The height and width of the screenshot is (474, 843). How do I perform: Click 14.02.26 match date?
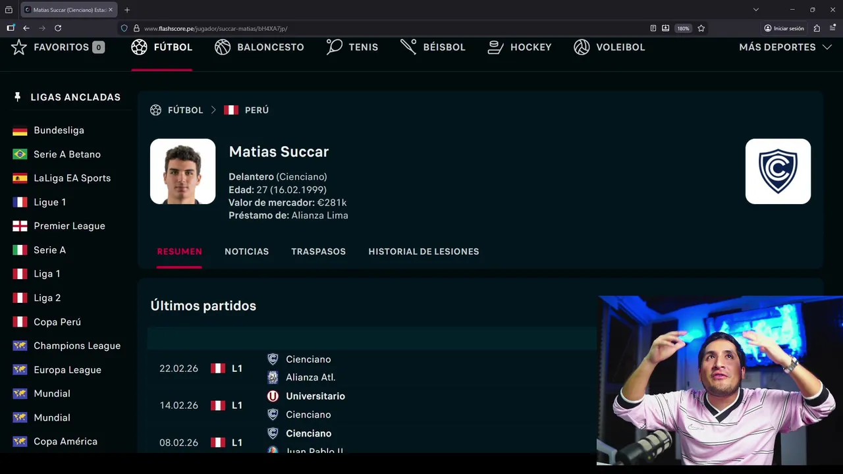coord(178,406)
